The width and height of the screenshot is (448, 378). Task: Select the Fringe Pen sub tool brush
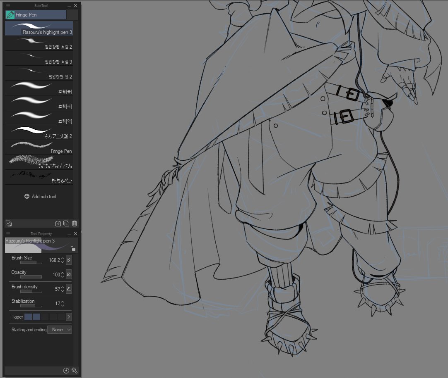(x=39, y=147)
